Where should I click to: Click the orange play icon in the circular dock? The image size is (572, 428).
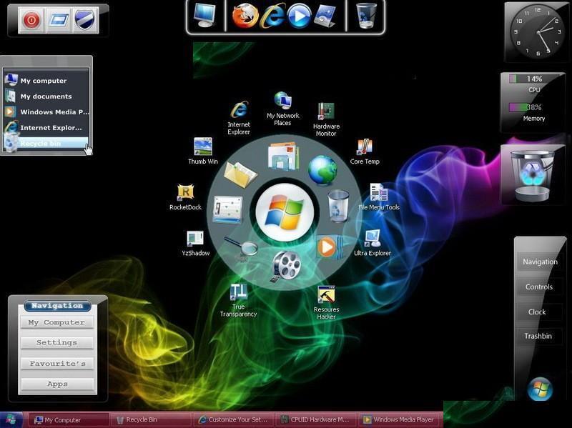pos(328,247)
